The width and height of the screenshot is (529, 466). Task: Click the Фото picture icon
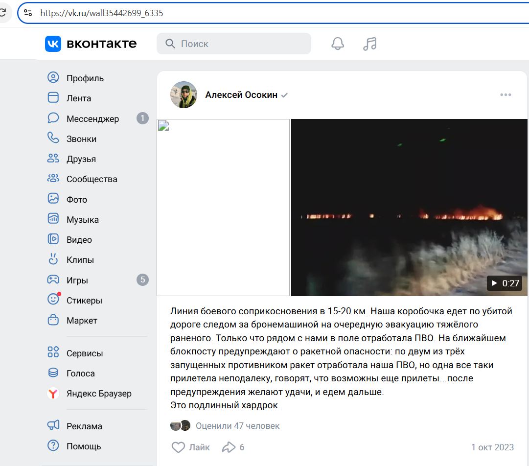[53, 199]
